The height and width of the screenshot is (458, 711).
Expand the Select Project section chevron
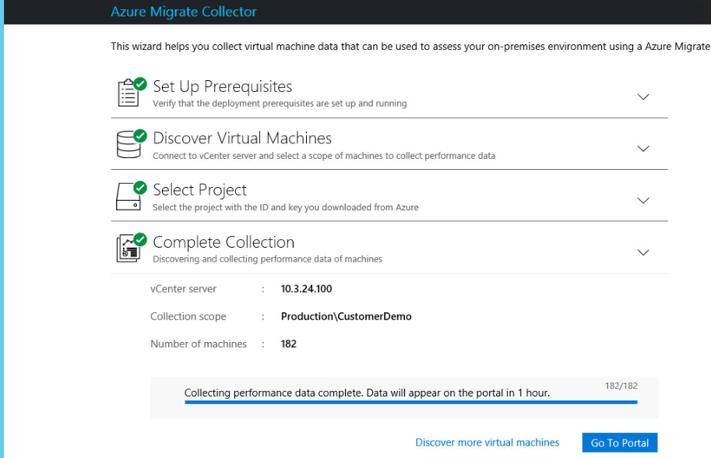[643, 201]
